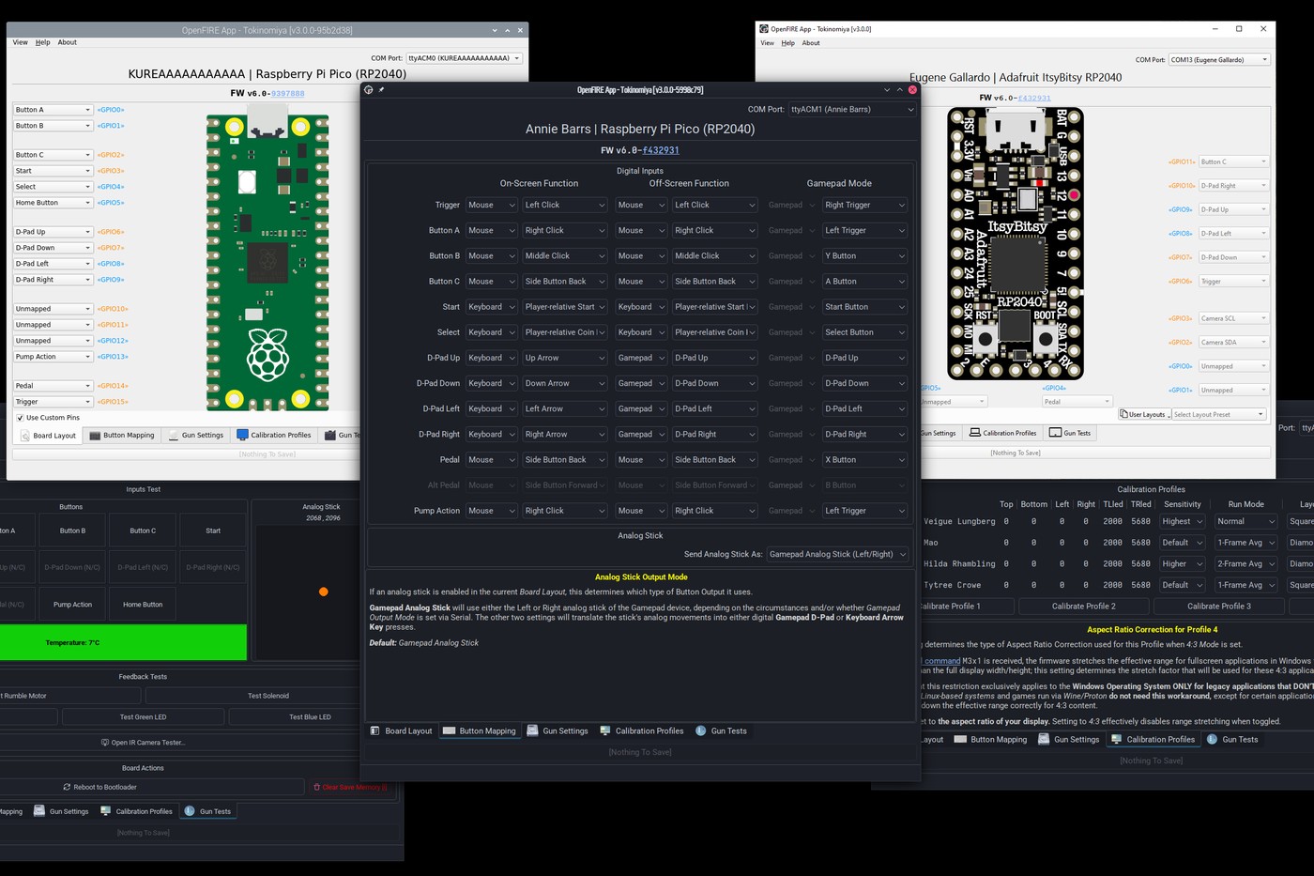Click camera icon on Open IR Camera Tester
The width and height of the screenshot is (1314, 876).
click(x=105, y=742)
